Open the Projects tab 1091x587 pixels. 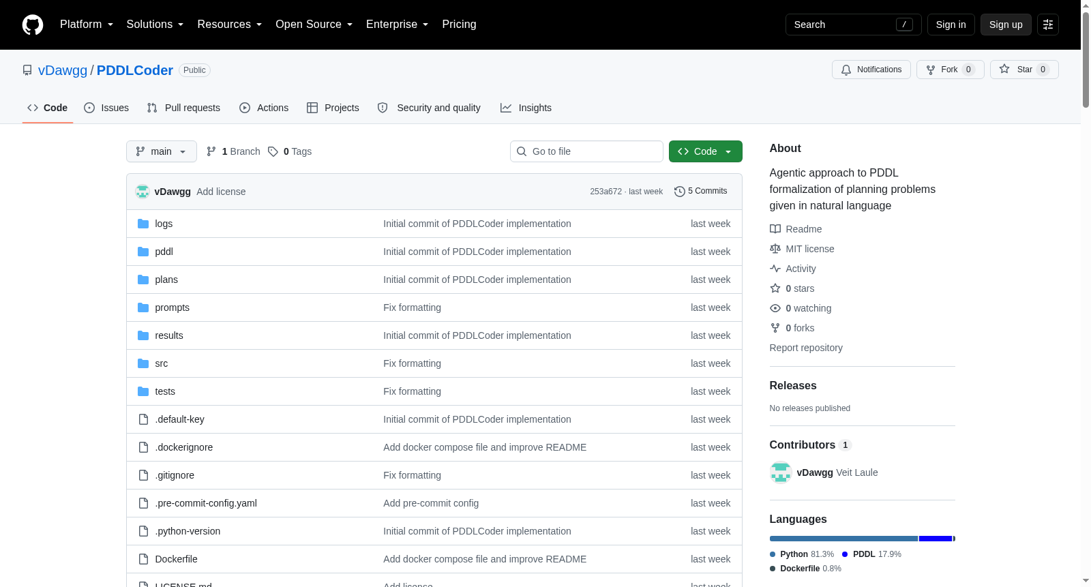click(x=333, y=108)
